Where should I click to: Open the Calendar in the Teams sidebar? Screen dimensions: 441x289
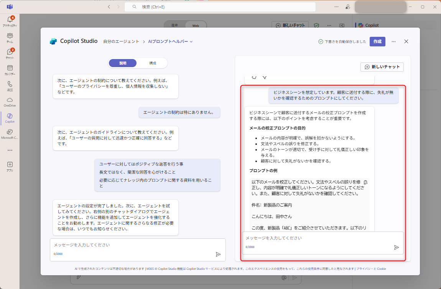point(10,70)
